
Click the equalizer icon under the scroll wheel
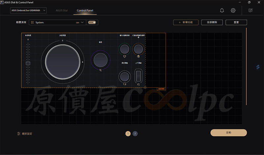pyautogui.click(x=138, y=84)
